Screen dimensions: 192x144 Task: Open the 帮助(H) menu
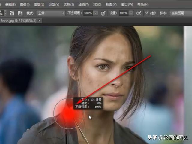[x=143, y=5]
